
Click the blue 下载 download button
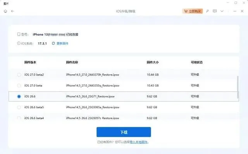(x=124, y=132)
